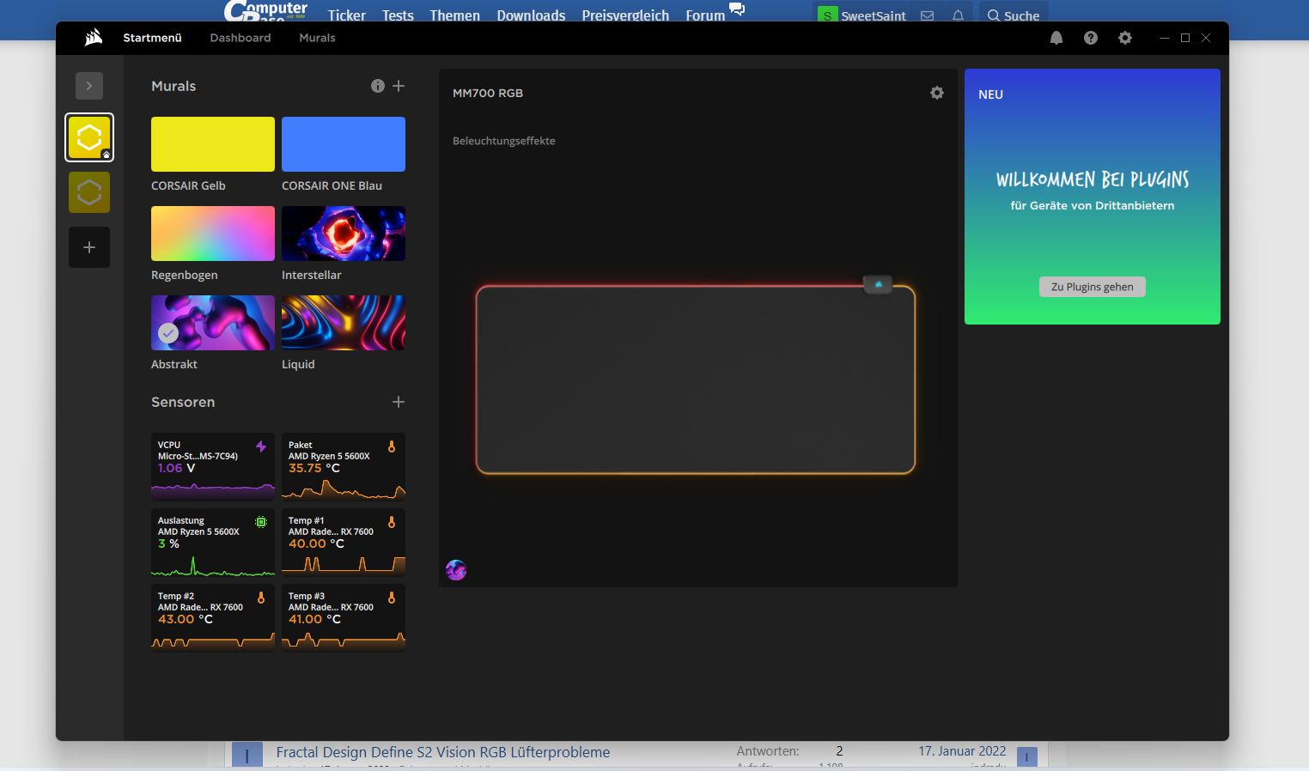Select the second dimmed profile icon
The image size is (1309, 771).
coord(89,192)
